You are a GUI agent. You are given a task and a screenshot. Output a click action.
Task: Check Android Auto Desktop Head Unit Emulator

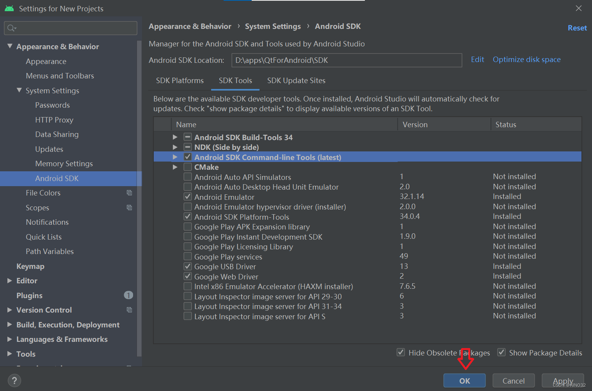[x=188, y=187]
